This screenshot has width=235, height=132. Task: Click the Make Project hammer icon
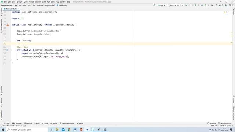point(154,5)
